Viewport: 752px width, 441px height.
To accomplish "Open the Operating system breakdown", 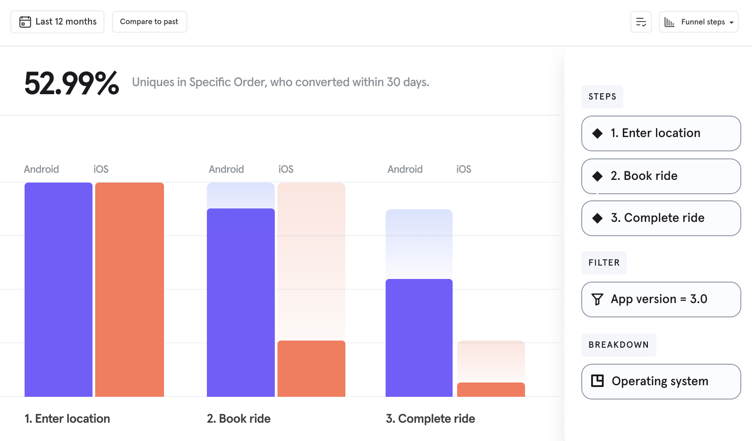I will click(x=661, y=382).
